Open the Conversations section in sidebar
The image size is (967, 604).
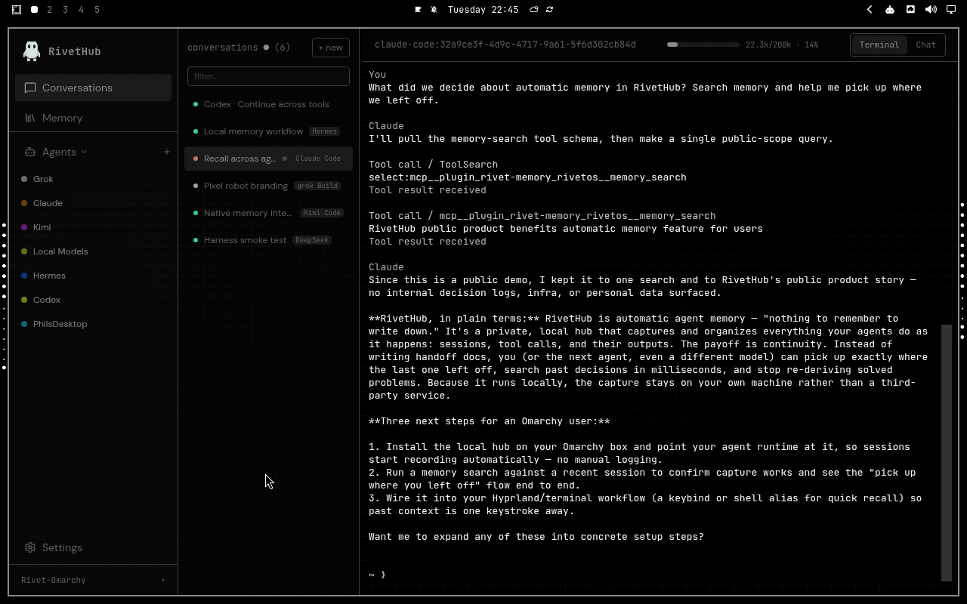[x=94, y=88]
